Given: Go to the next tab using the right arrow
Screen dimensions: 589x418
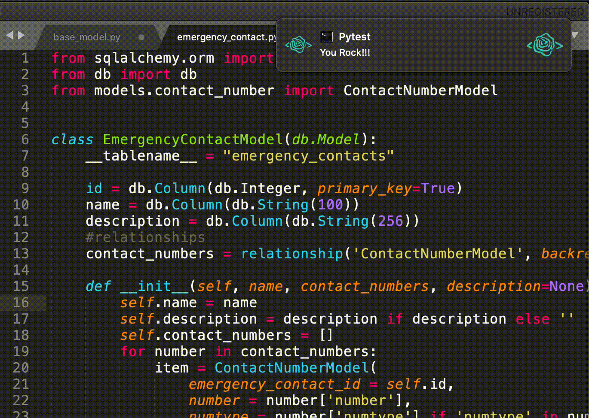Looking at the screenshot, I should pyautogui.click(x=21, y=36).
